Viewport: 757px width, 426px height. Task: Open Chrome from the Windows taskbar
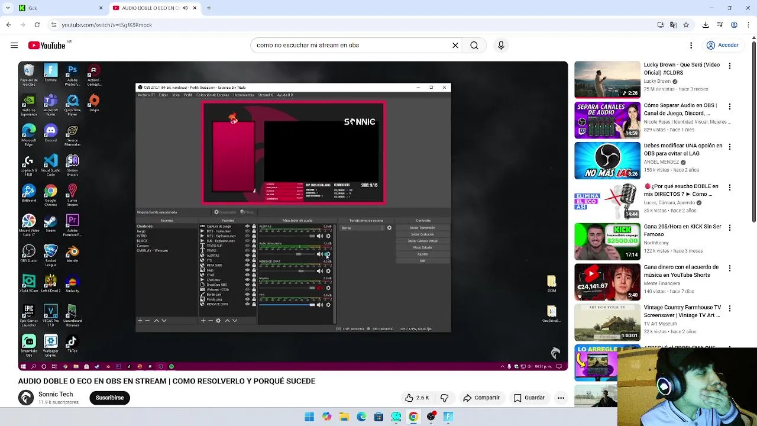tap(413, 417)
